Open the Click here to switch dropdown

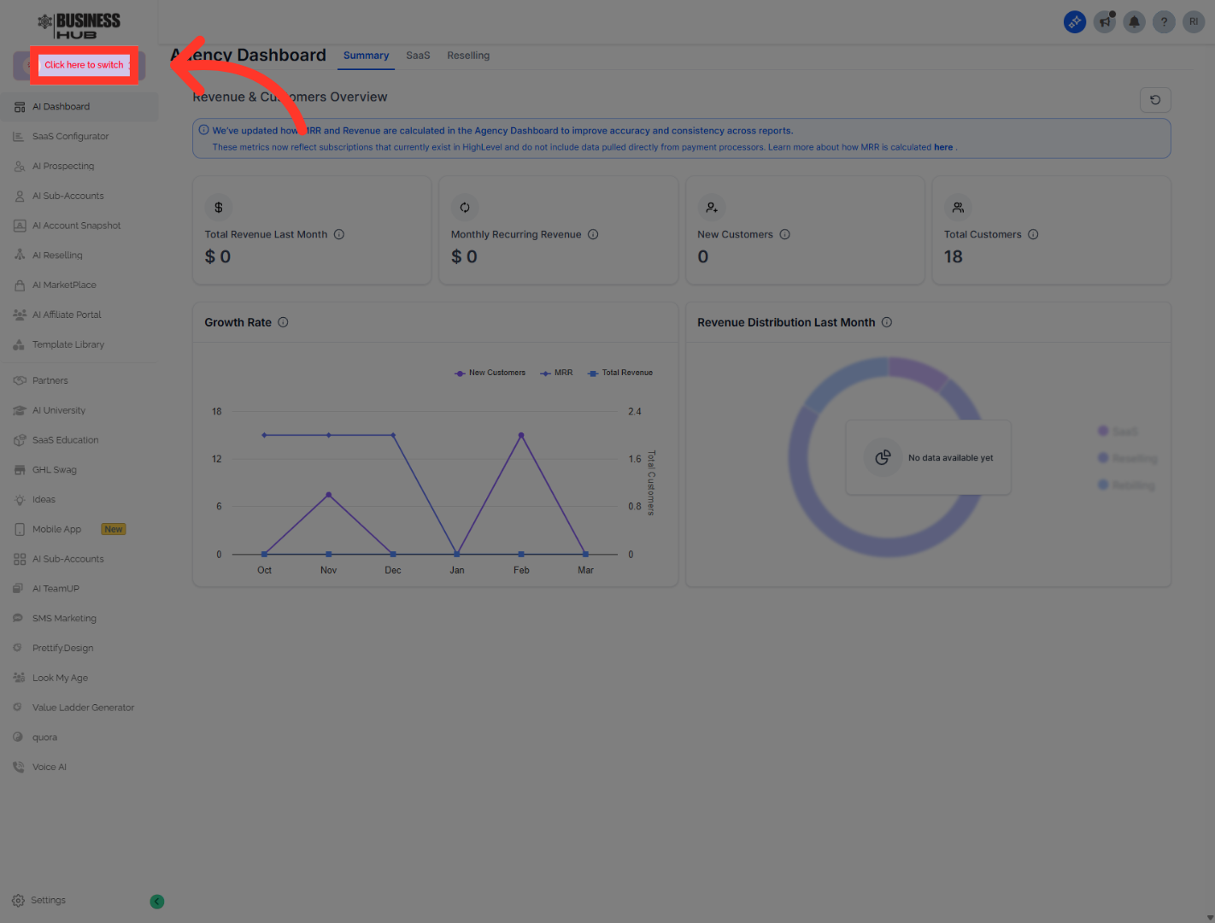click(x=84, y=65)
